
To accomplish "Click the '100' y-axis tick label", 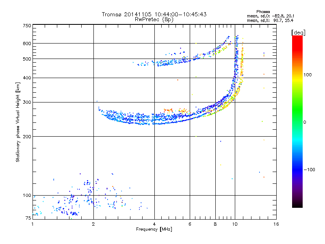I will 27,196.
